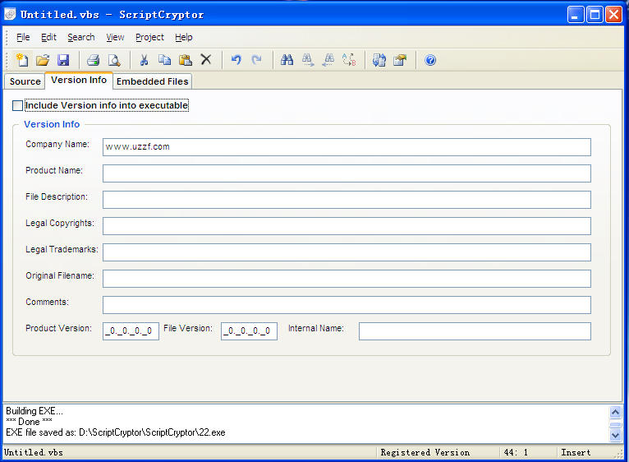
Task: Click the Internal Name text box
Action: coord(474,331)
